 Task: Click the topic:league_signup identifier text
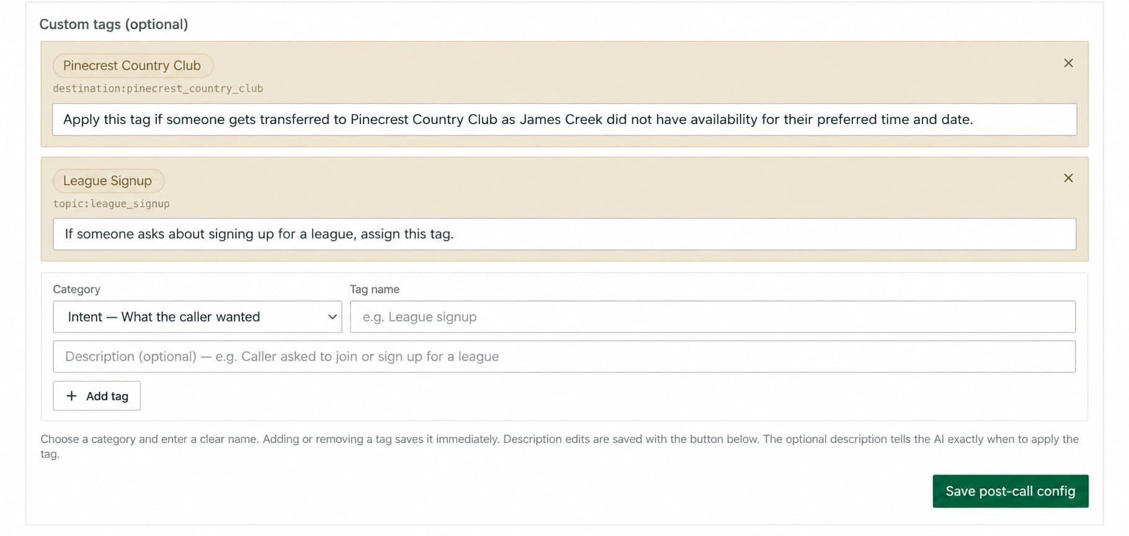click(x=111, y=203)
